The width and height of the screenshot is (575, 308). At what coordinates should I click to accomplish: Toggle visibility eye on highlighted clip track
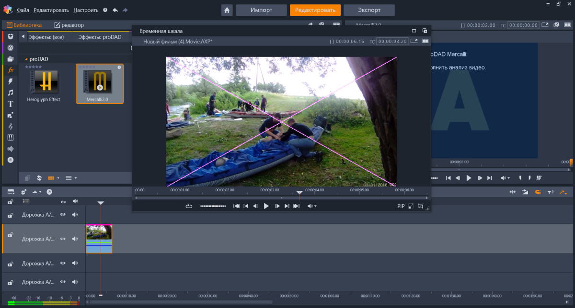coord(63,239)
